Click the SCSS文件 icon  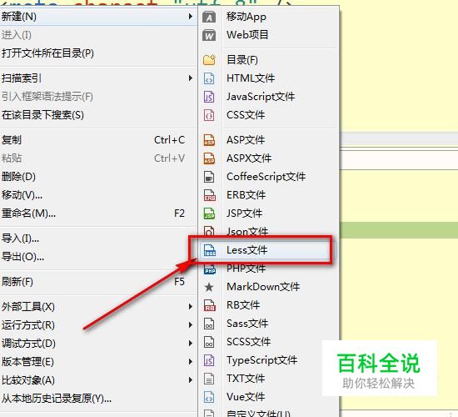209,342
